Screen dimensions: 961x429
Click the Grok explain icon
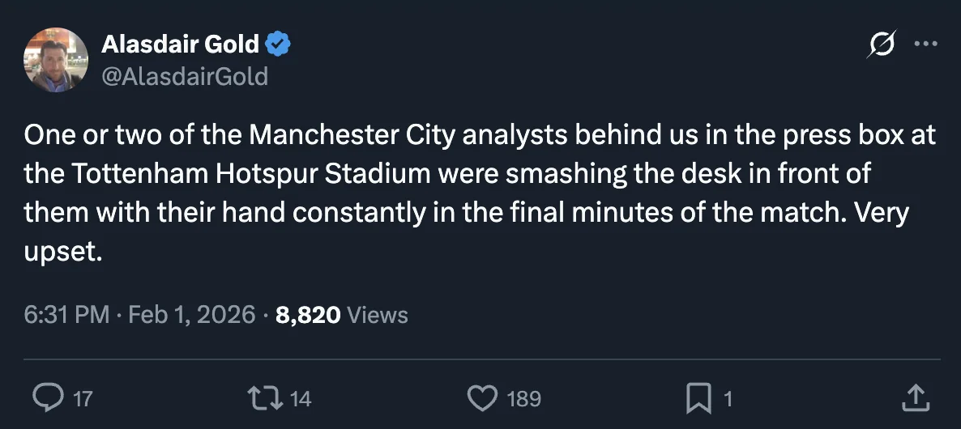coord(881,45)
